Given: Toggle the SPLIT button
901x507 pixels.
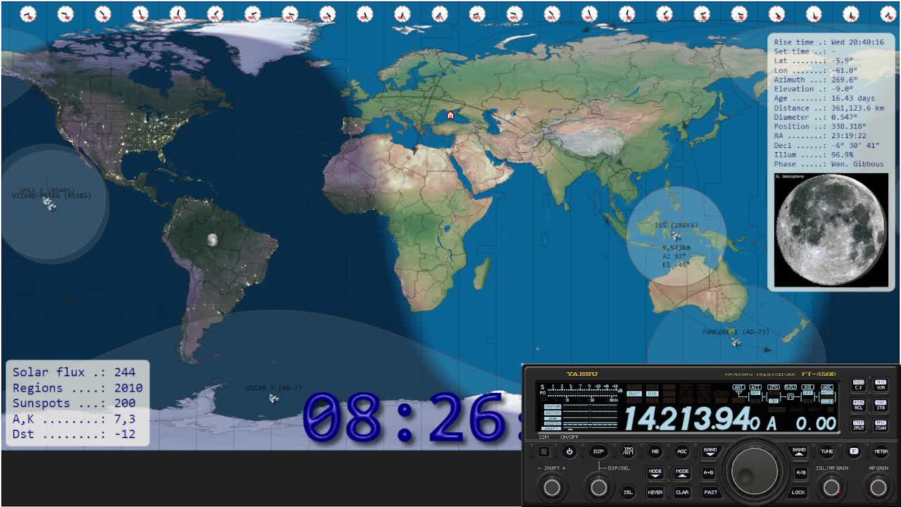Looking at the screenshot, I should tap(859, 425).
